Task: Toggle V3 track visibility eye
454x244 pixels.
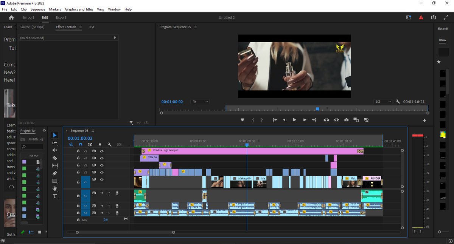Action: 101,165
